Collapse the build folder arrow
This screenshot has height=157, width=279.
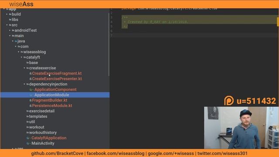point(7,14)
